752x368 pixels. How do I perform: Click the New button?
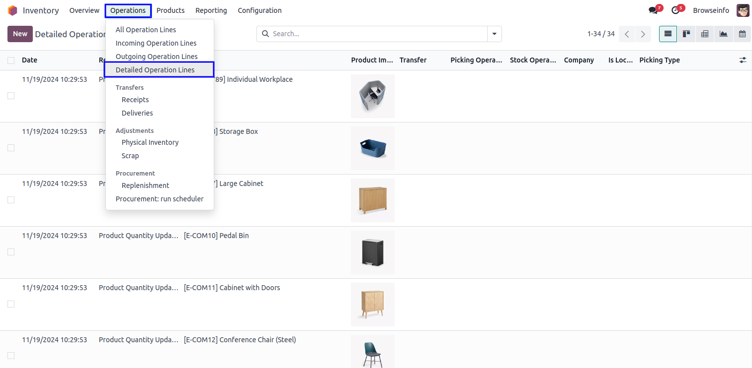coord(20,34)
